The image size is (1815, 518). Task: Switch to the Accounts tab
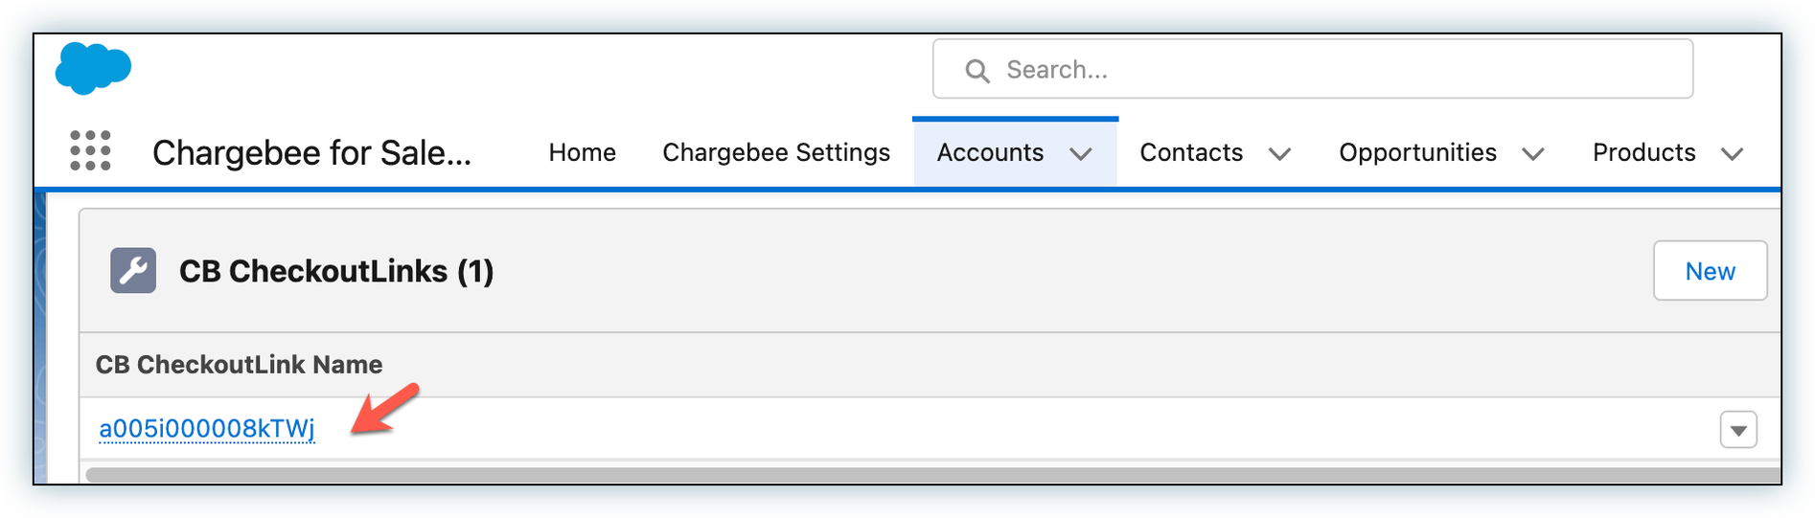coord(990,153)
